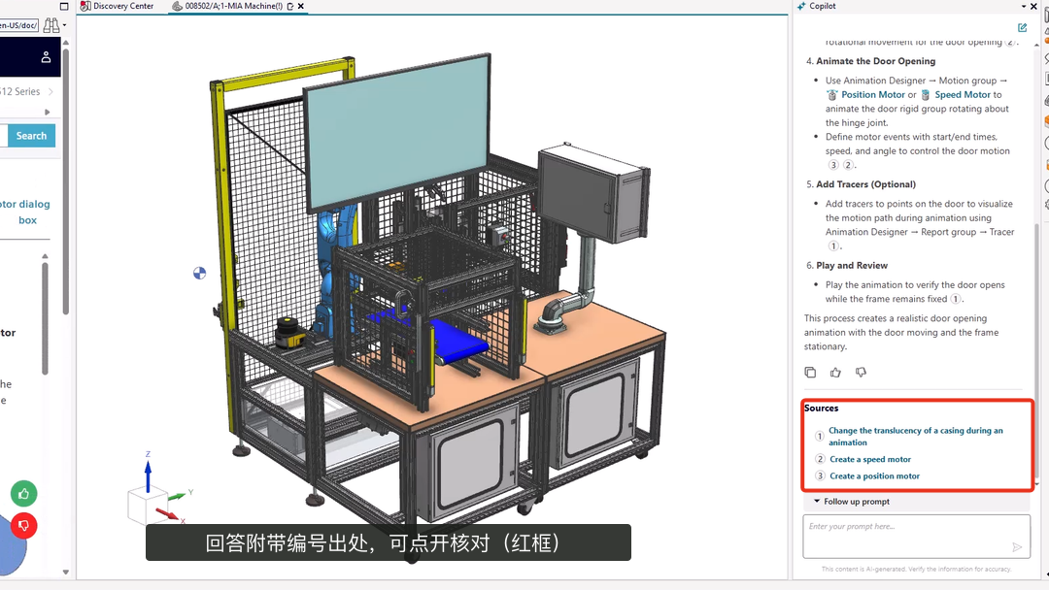Click the help panel scroll up arrow

point(66,42)
